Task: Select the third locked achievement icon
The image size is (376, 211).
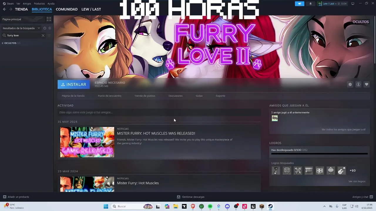Action: (x=298, y=171)
